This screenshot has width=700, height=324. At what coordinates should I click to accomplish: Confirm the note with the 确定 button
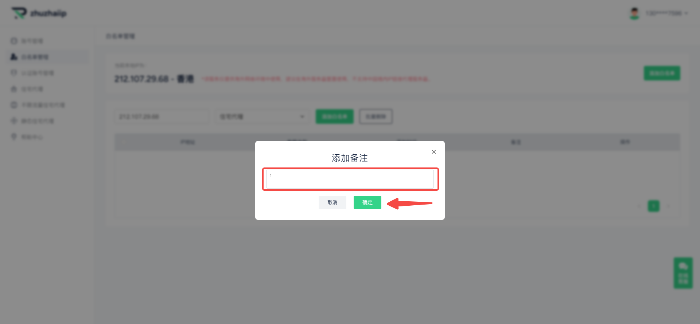click(x=367, y=202)
